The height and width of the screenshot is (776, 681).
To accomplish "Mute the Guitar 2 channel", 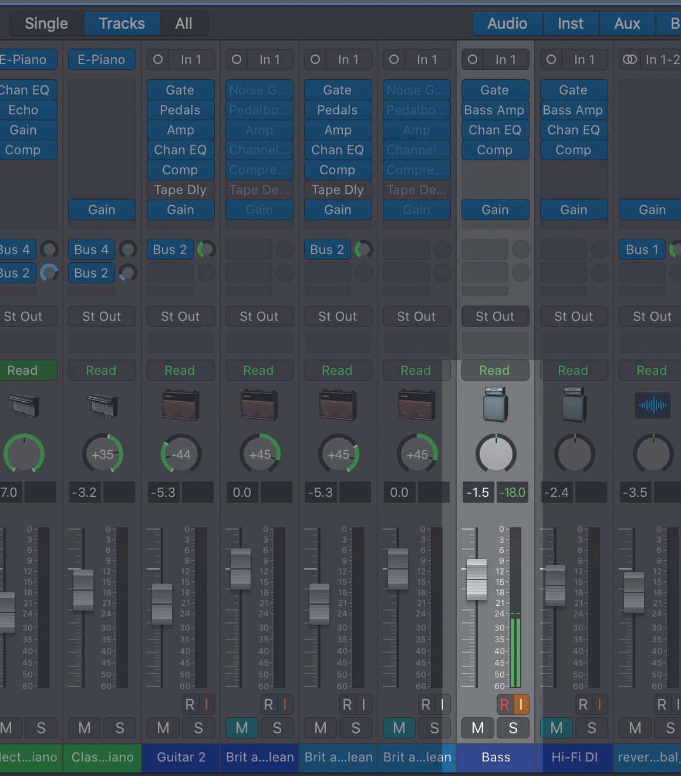I will click(x=163, y=728).
